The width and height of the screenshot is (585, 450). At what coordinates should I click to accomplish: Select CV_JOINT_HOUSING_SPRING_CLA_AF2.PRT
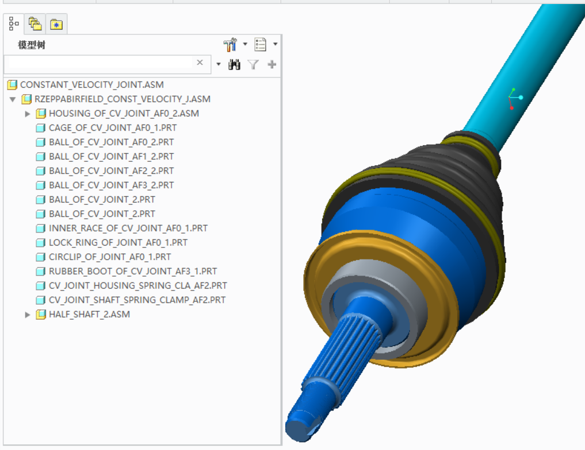point(137,285)
